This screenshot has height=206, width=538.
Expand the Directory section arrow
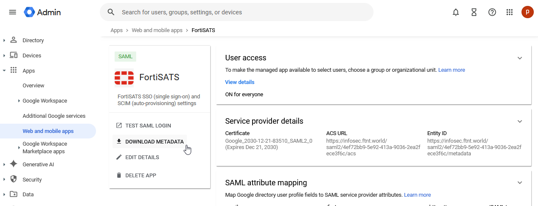pyautogui.click(x=4, y=41)
